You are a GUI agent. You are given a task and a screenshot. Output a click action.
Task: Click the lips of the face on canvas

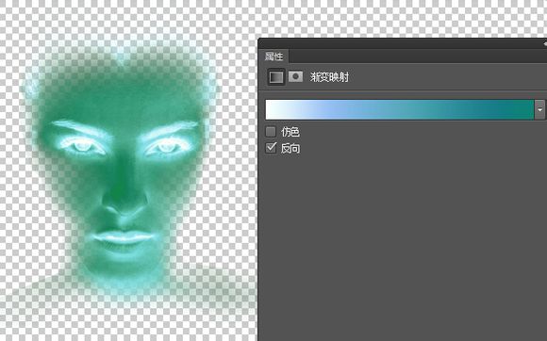tap(122, 240)
